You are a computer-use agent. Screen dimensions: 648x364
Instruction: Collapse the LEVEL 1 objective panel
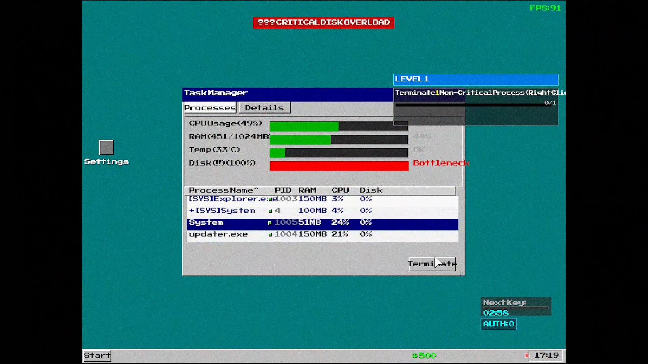point(475,80)
